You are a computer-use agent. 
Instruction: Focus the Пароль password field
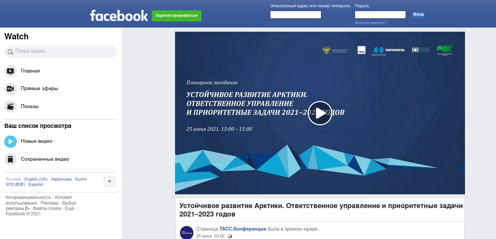(x=380, y=15)
